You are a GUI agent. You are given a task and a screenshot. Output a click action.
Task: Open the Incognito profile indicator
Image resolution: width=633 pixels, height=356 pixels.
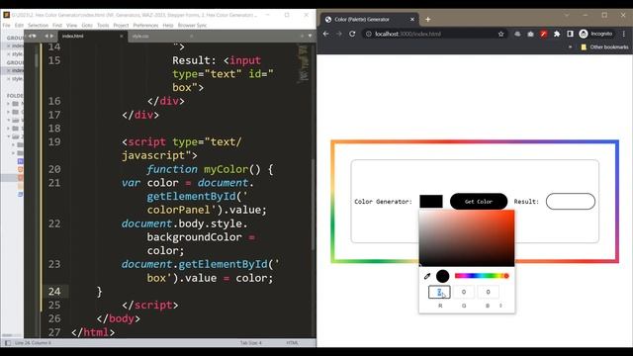coord(595,34)
